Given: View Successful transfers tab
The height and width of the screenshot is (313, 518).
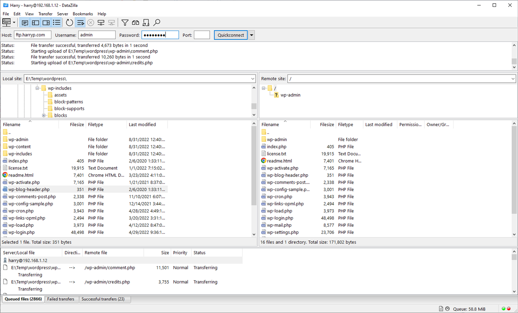Looking at the screenshot, I should coord(105,299).
